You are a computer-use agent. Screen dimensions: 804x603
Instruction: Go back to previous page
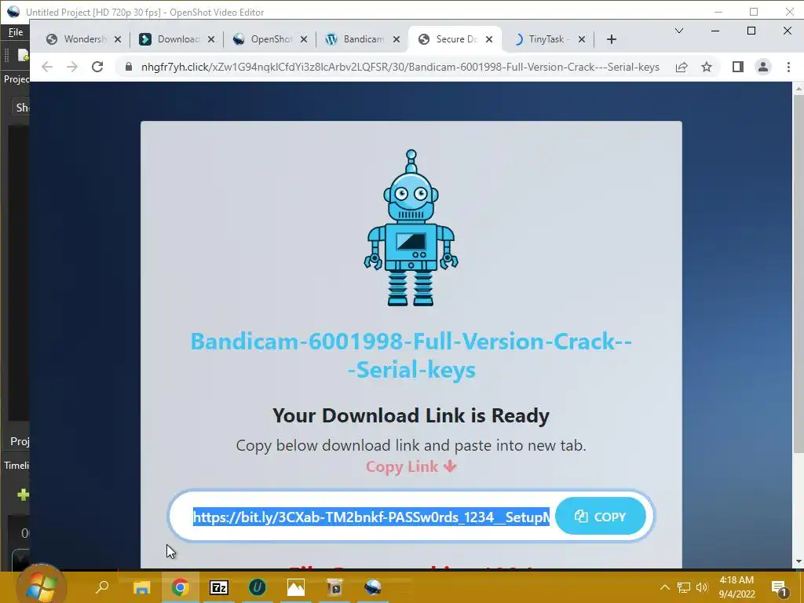coord(47,68)
